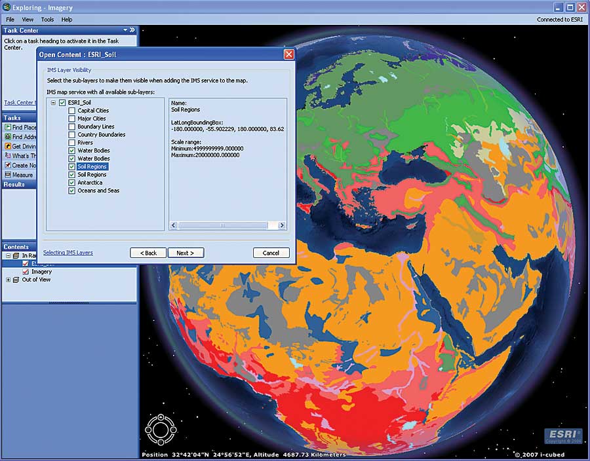This screenshot has width=590, height=461.
Task: Click navigator control's right rotate button
Action: (x=174, y=430)
